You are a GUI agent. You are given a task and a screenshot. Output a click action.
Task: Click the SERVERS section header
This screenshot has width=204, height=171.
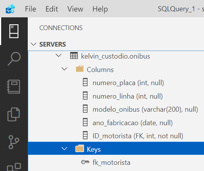52,44
